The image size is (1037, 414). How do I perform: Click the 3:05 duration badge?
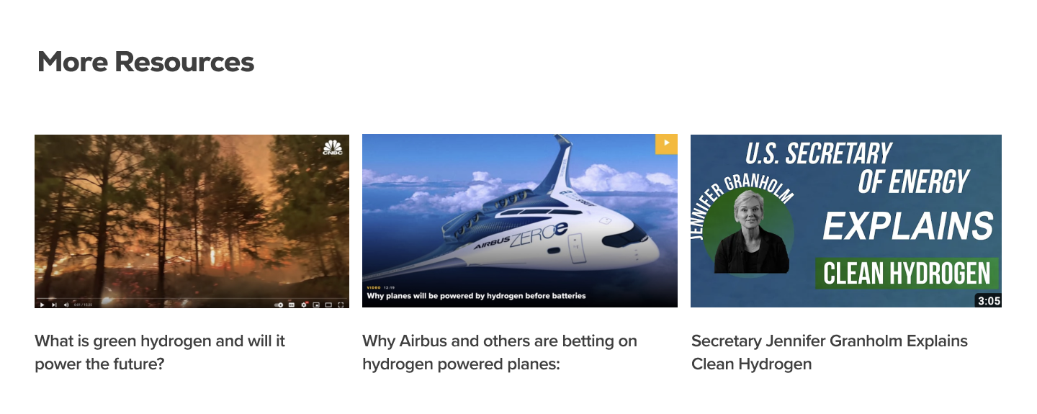pos(989,300)
